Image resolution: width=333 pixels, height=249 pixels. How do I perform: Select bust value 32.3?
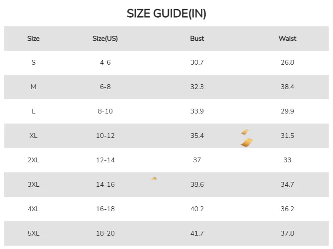pos(197,87)
